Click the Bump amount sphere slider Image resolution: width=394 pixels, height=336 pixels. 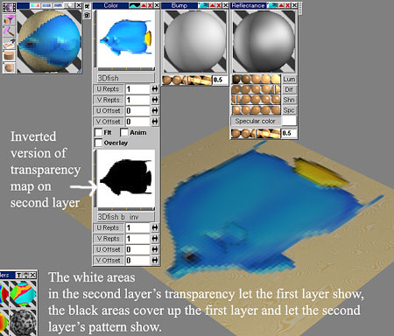point(187,80)
